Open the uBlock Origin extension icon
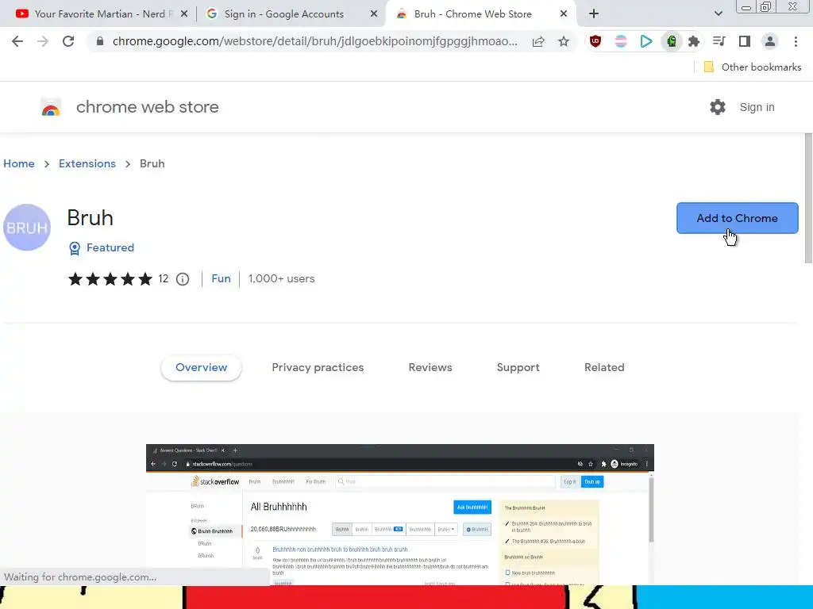Screen dimensions: 813x609 pyautogui.click(x=595, y=41)
